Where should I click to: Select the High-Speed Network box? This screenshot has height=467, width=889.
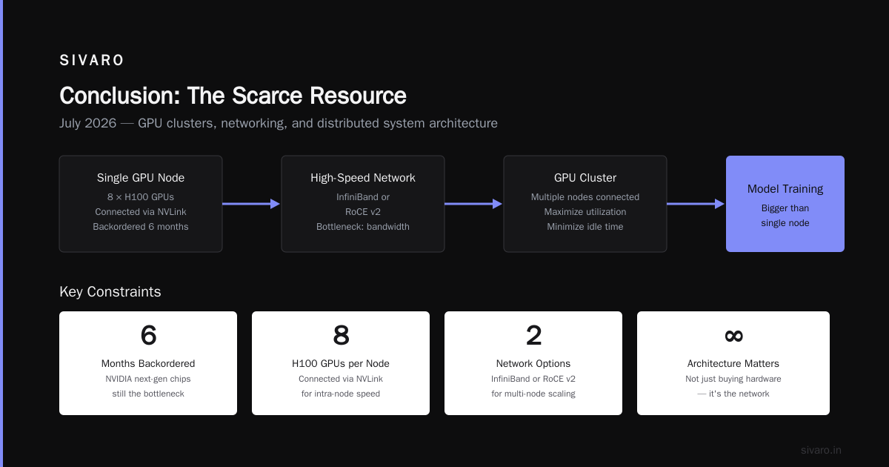(x=363, y=204)
